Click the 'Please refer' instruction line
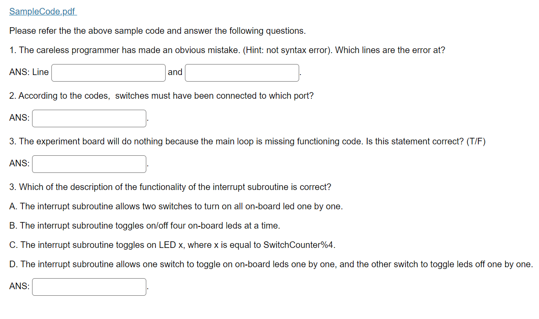Image resolution: width=539 pixels, height=319 pixels. point(157,31)
